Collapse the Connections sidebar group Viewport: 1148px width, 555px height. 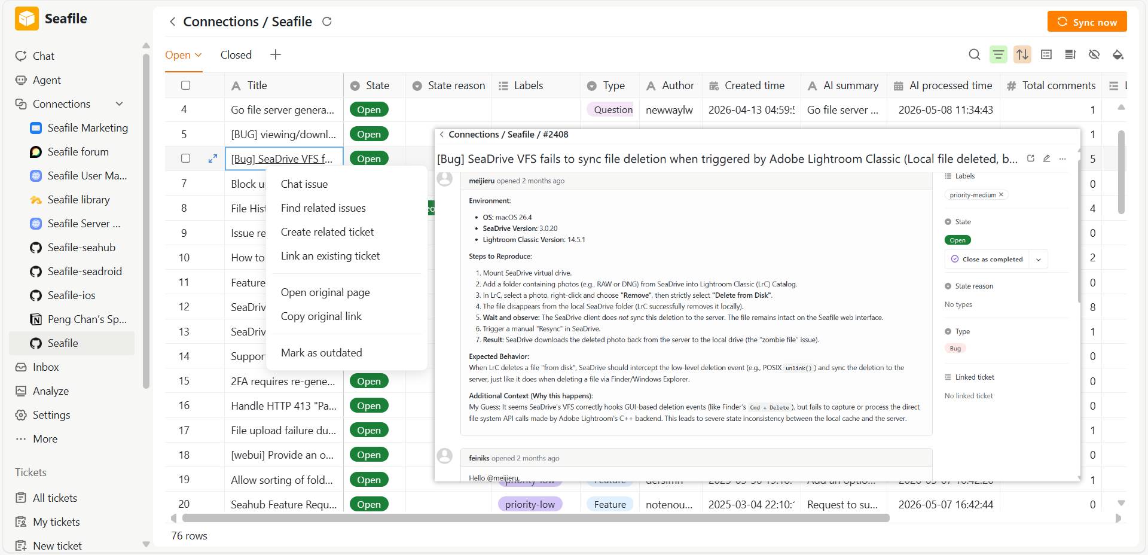[120, 103]
